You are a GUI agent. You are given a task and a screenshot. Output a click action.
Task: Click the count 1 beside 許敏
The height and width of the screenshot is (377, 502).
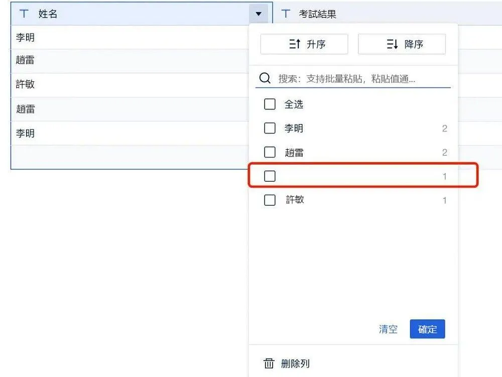pyautogui.click(x=444, y=200)
